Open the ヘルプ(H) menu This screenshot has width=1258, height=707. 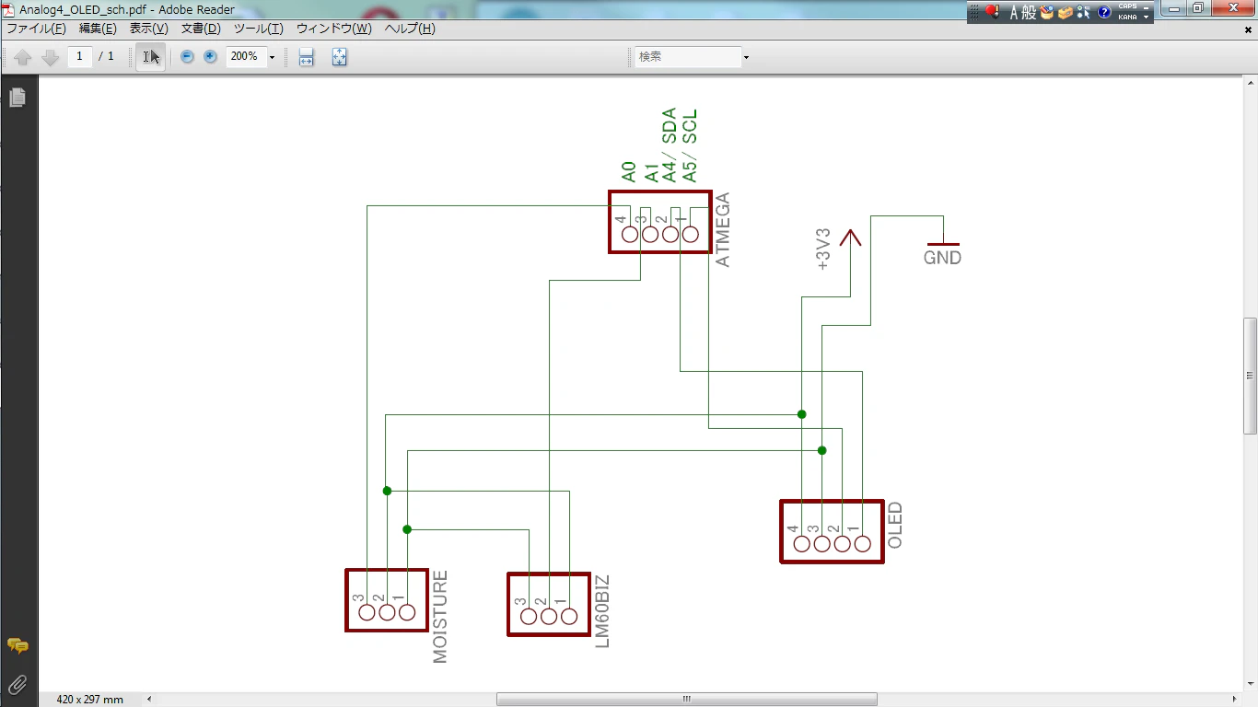(x=410, y=29)
